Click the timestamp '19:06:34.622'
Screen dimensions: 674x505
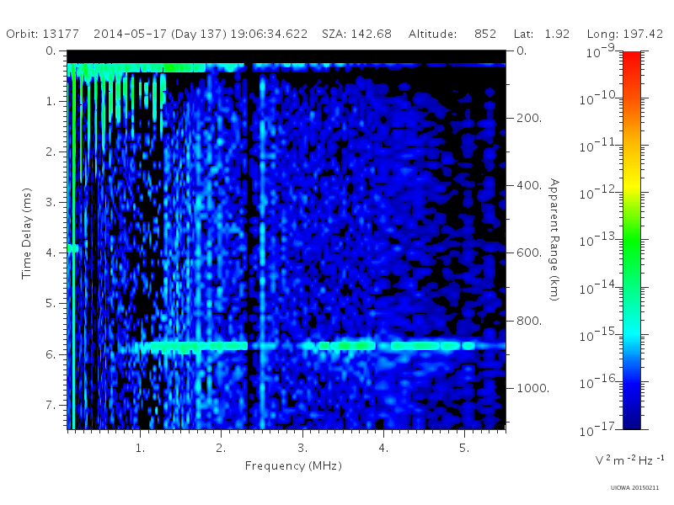pos(269,34)
